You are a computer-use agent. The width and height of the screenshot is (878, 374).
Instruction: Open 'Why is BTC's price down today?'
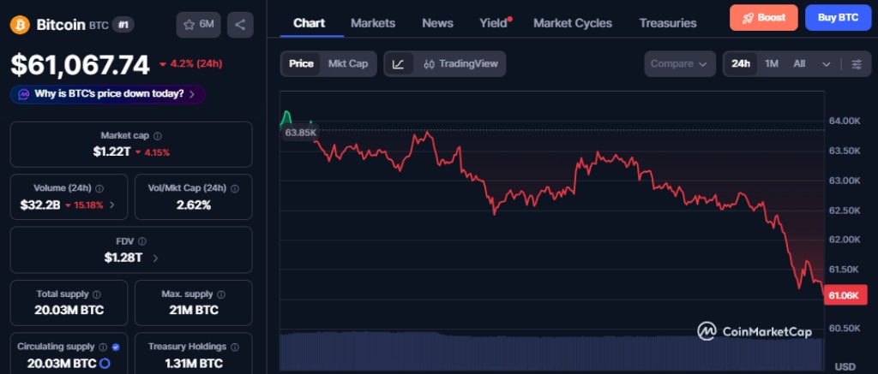pyautogui.click(x=107, y=94)
